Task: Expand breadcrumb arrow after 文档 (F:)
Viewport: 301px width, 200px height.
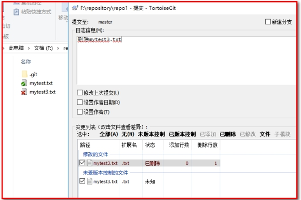Action: (58, 48)
